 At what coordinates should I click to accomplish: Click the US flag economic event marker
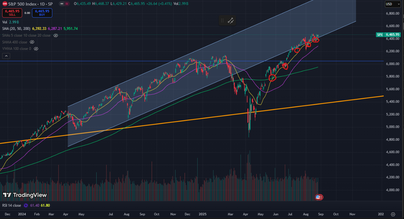318,197
